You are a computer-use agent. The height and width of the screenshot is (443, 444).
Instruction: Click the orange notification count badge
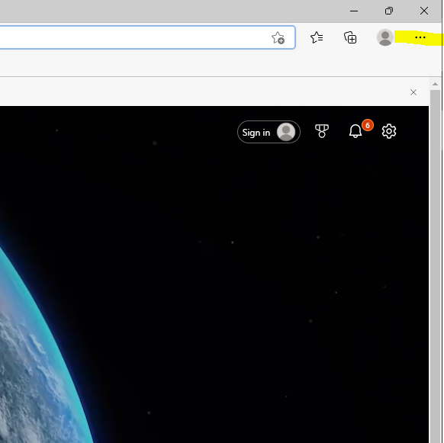coord(368,125)
